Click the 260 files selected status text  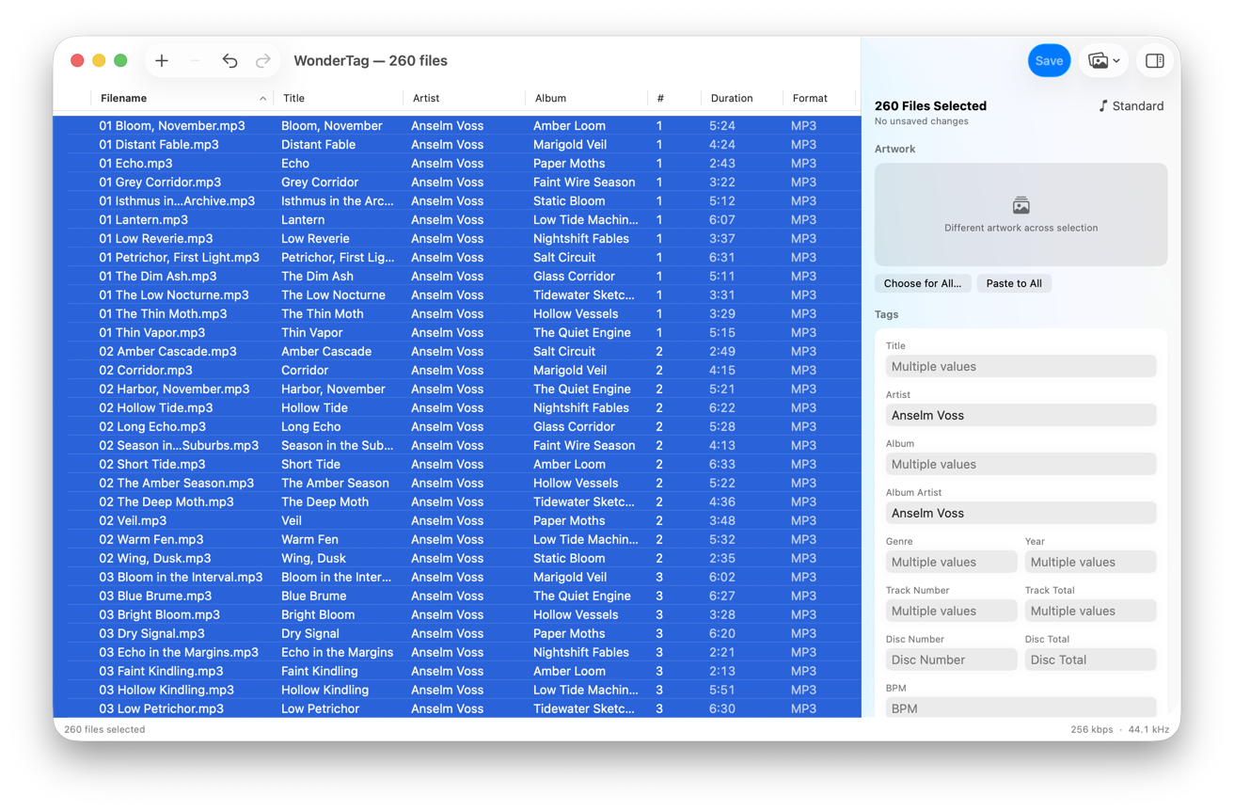[x=104, y=729]
